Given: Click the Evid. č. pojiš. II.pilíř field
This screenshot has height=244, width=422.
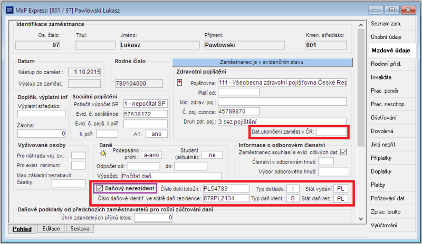Looking at the screenshot, I should coord(146,124).
